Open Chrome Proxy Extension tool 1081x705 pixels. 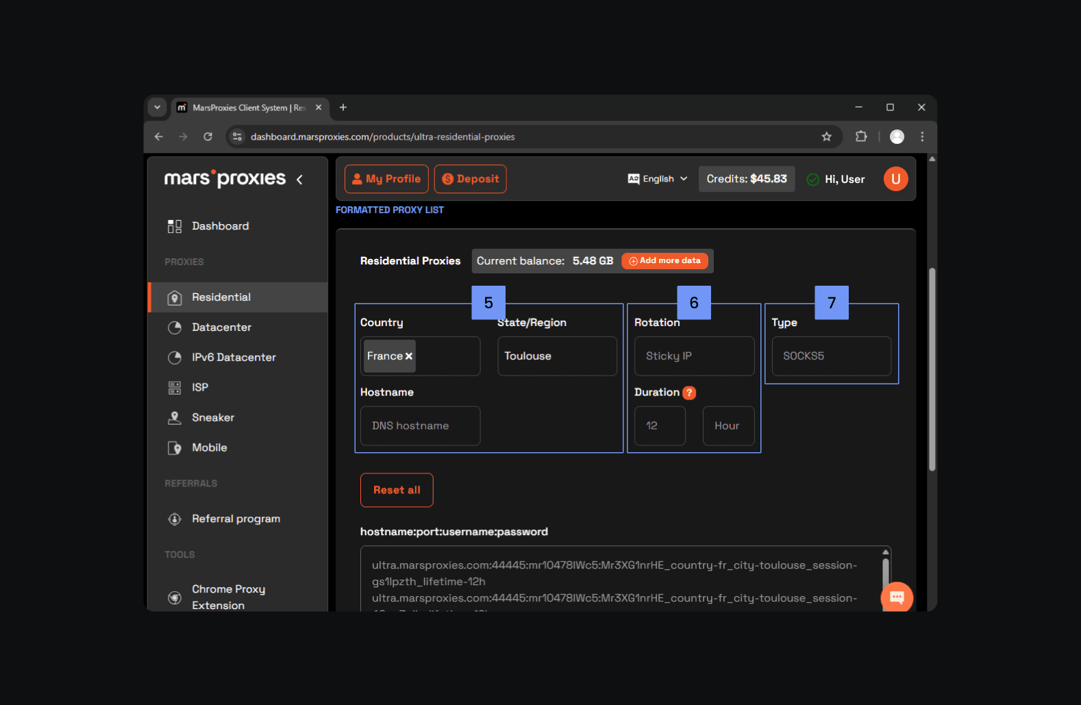coord(228,597)
